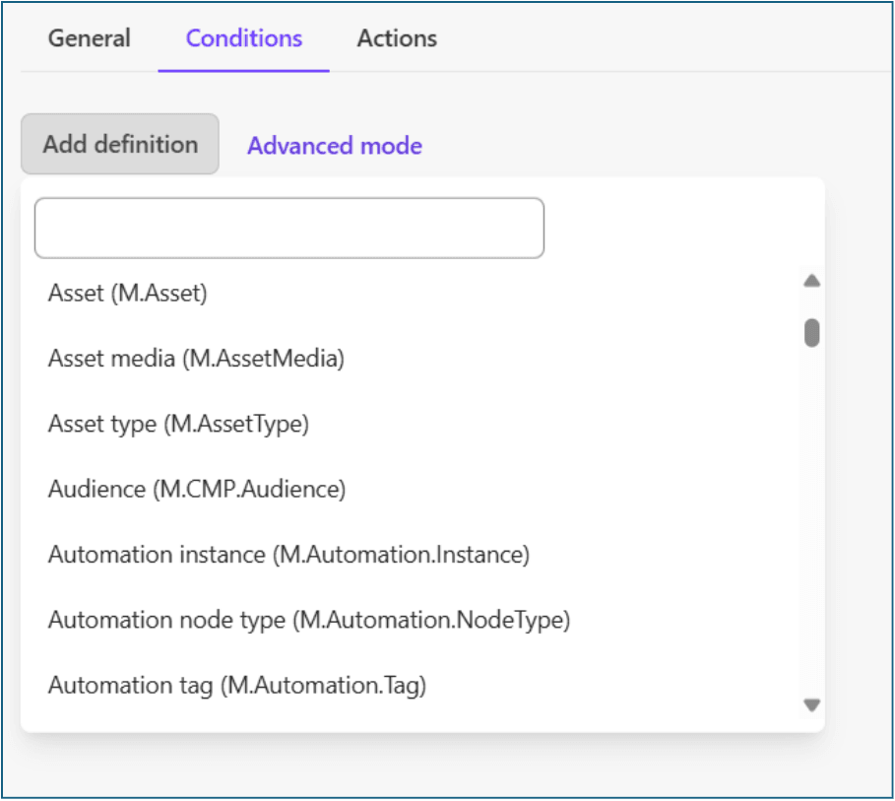Choose Automation instance (M.Automation.Instance)
Viewport: 895px width, 801px height.
(288, 555)
